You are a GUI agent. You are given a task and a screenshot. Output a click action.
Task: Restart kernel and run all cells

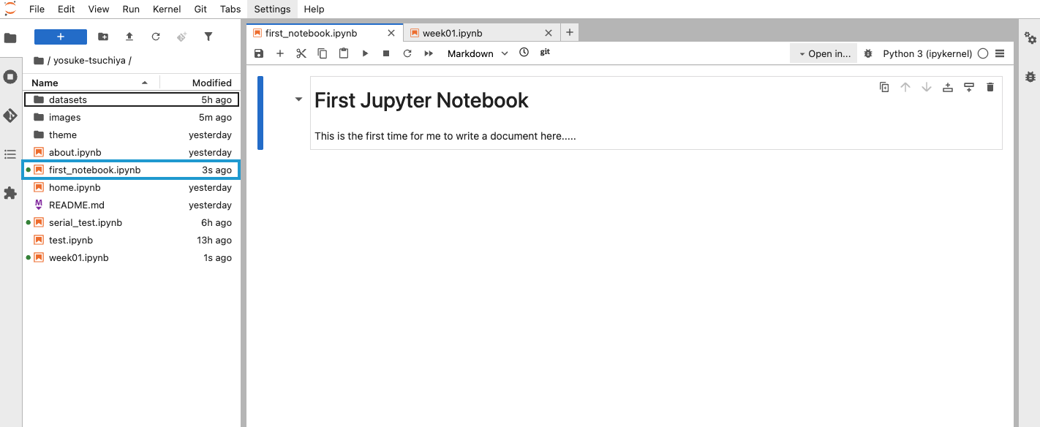click(x=429, y=53)
